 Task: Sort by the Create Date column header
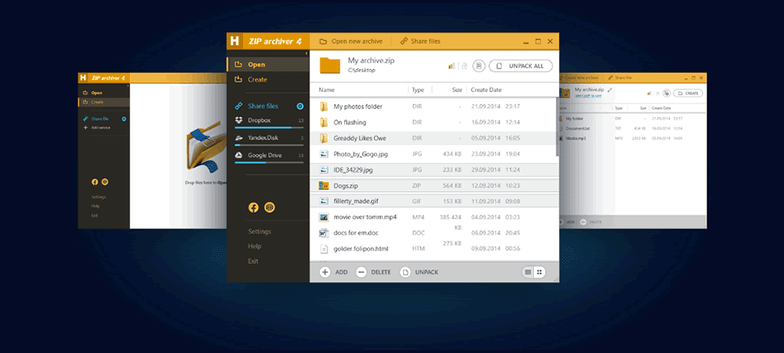485,90
